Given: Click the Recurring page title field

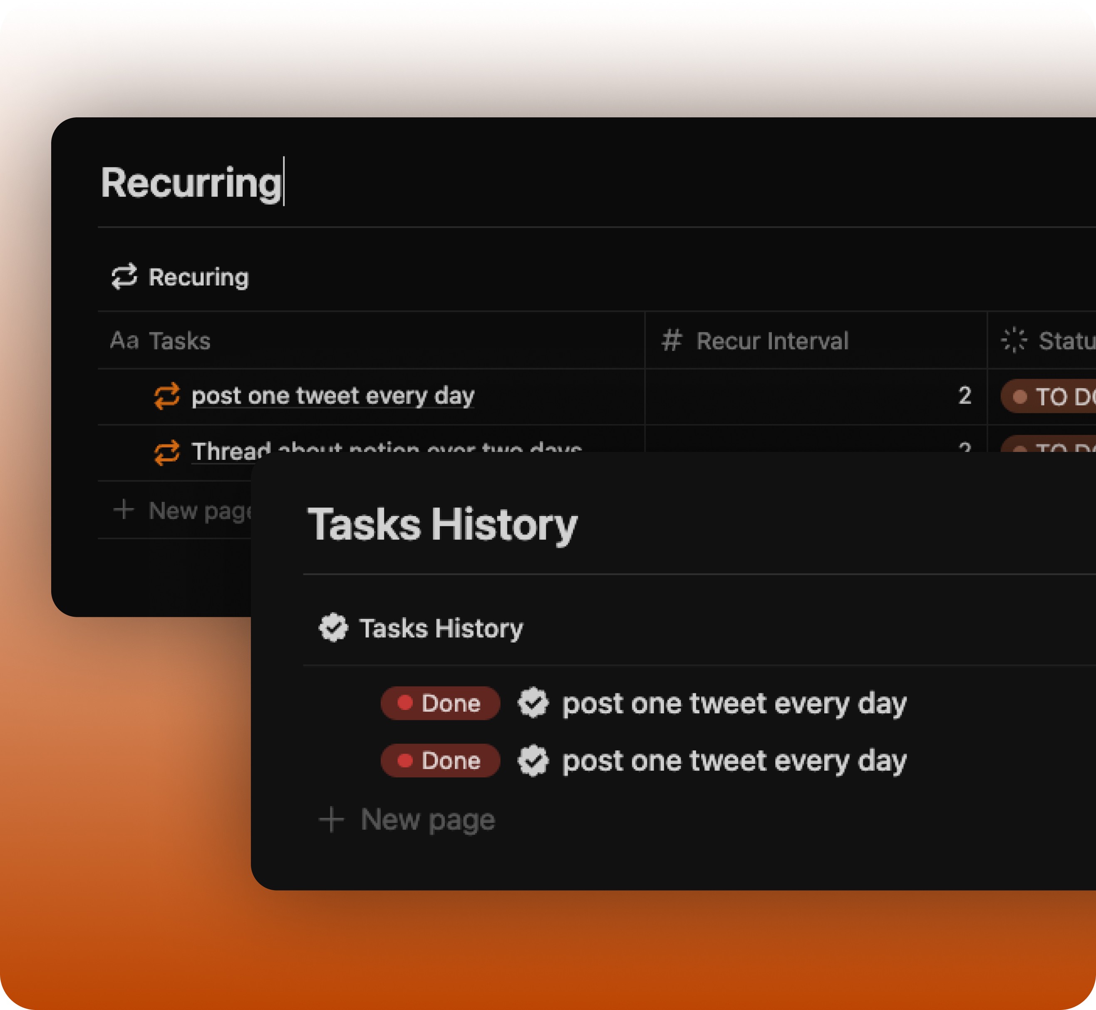Looking at the screenshot, I should coord(191,183).
